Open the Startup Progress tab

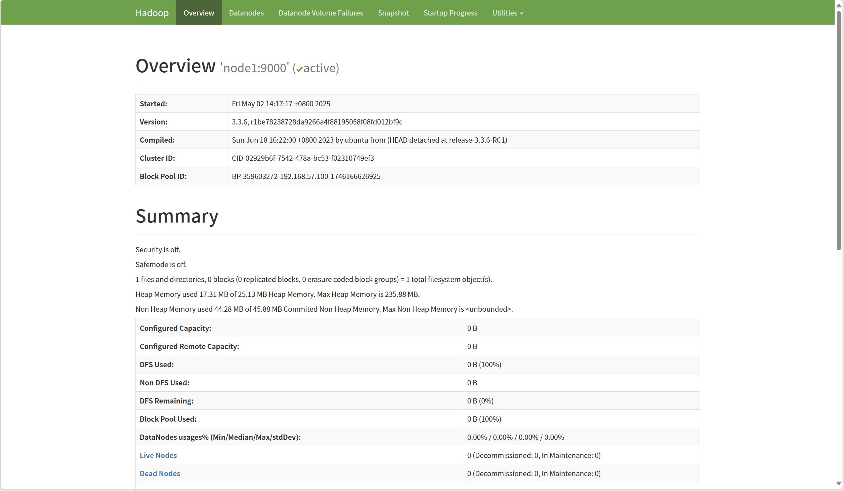tap(450, 13)
